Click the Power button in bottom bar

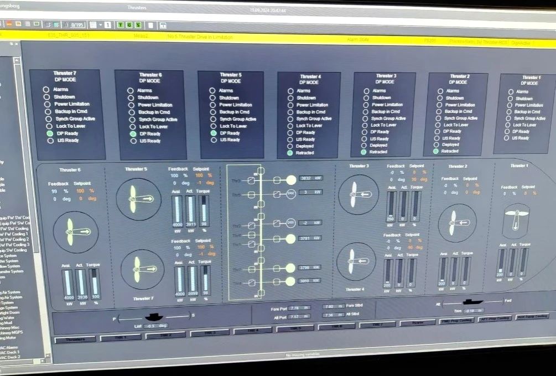click(417, 322)
